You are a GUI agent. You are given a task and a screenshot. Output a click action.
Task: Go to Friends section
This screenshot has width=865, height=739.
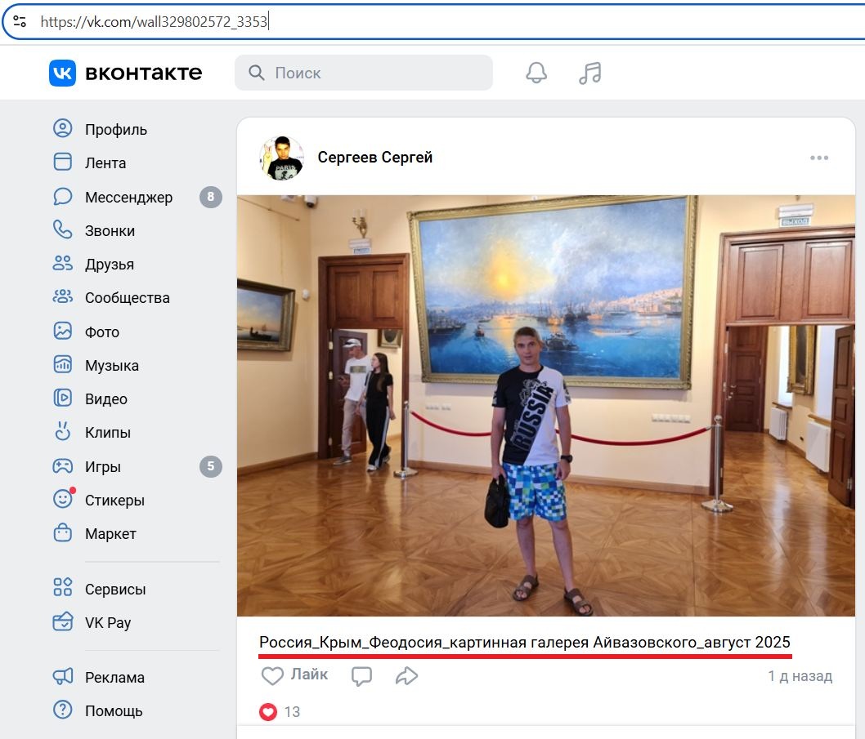click(x=109, y=265)
